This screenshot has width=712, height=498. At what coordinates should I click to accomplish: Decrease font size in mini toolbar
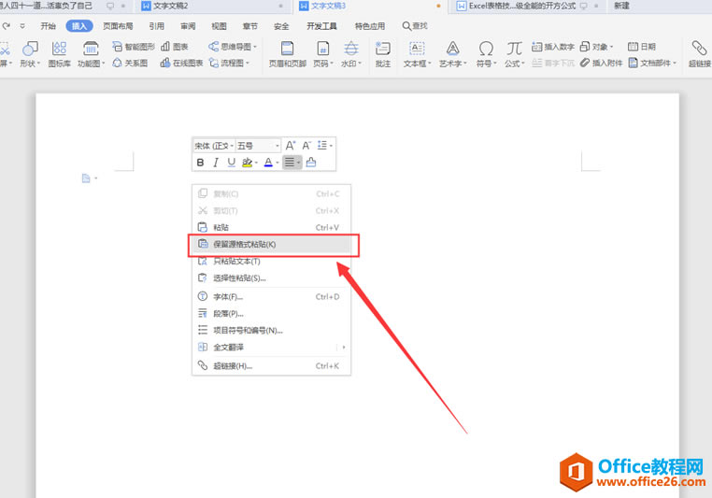pyautogui.click(x=306, y=146)
